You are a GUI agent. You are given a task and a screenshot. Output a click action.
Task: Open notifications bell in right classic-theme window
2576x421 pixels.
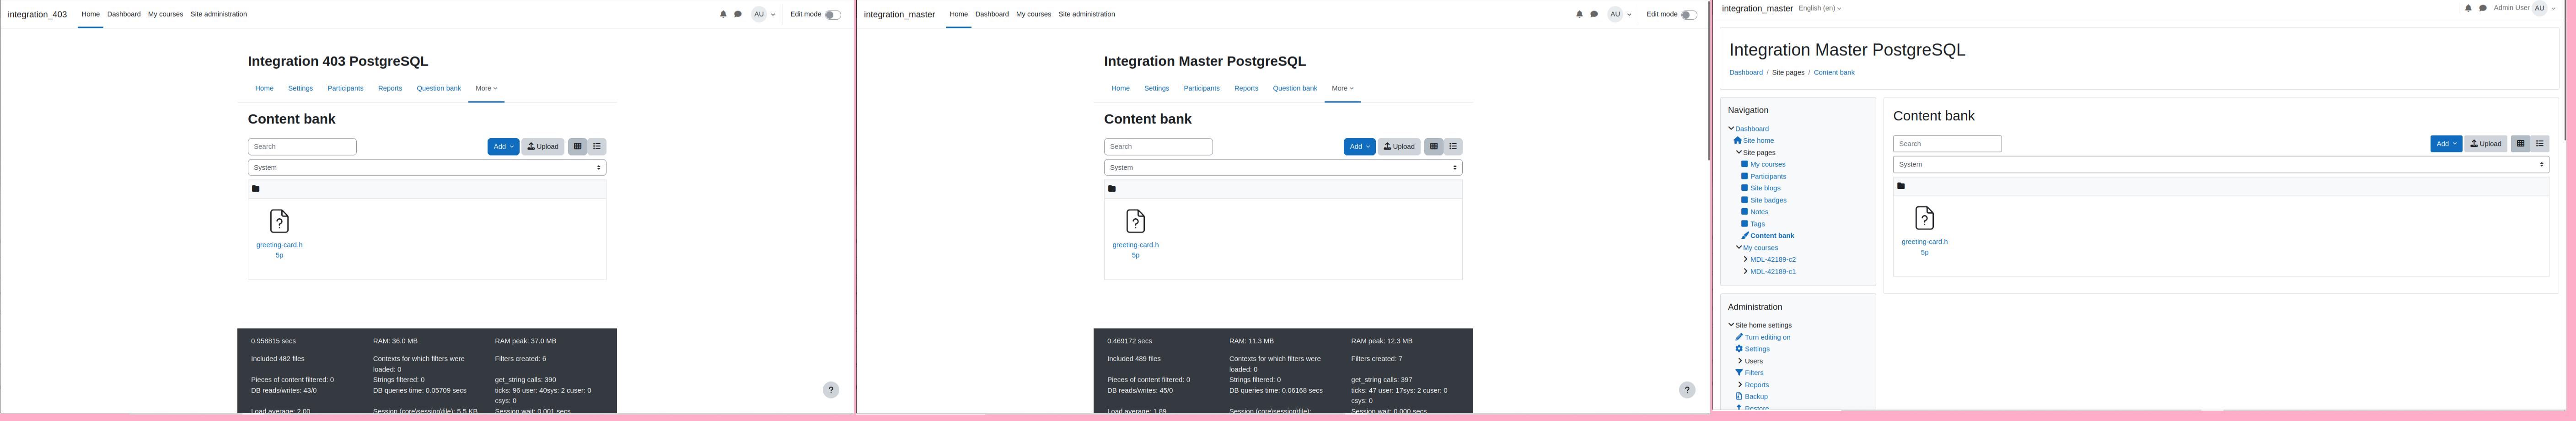click(2468, 8)
